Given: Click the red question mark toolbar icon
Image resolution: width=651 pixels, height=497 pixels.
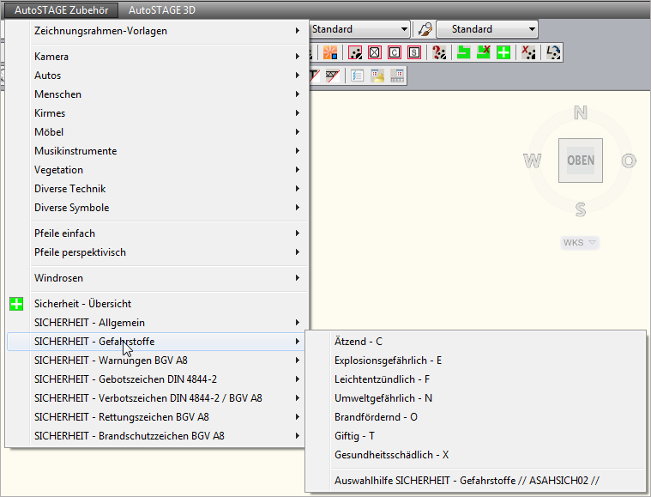Looking at the screenshot, I should [x=439, y=52].
